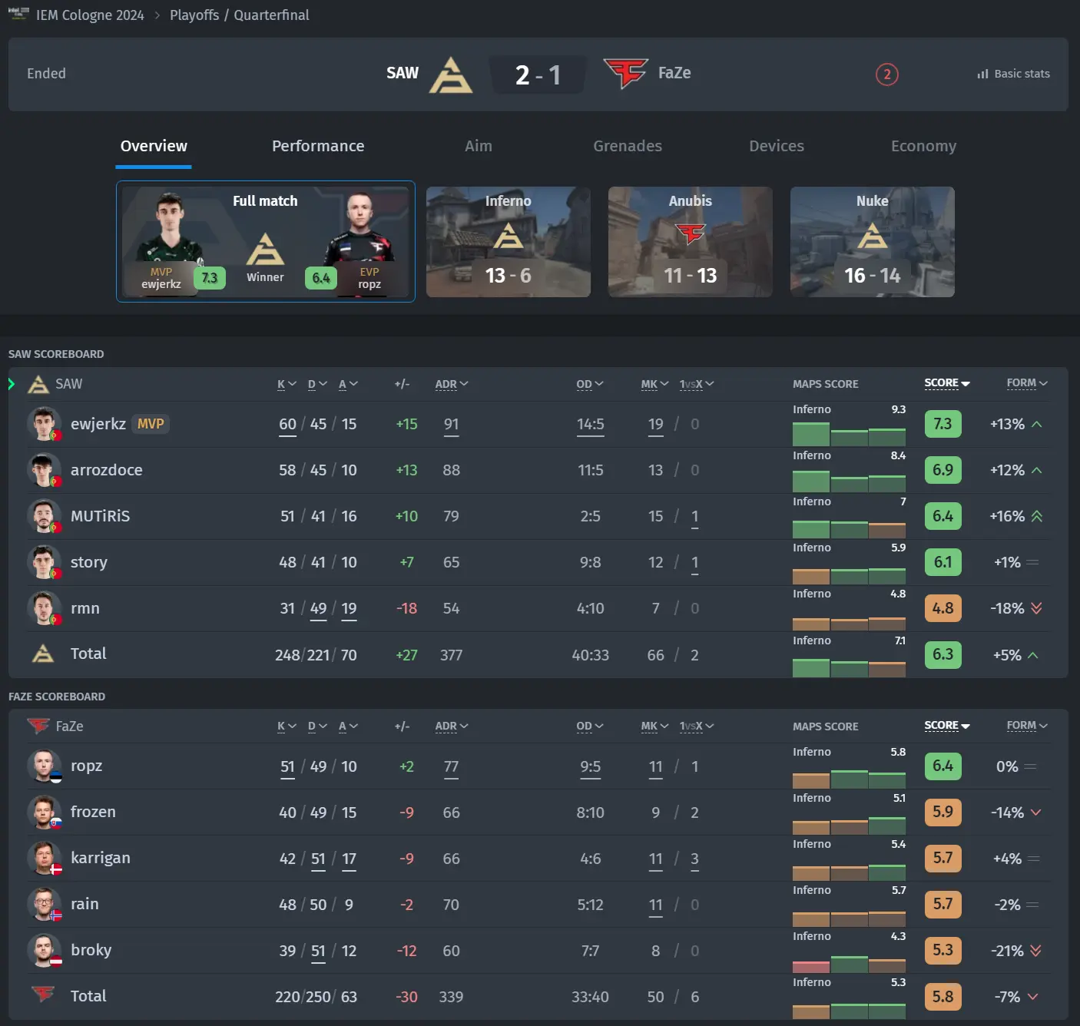Click ewjerkz player avatar in SAW scoreboard

[44, 424]
